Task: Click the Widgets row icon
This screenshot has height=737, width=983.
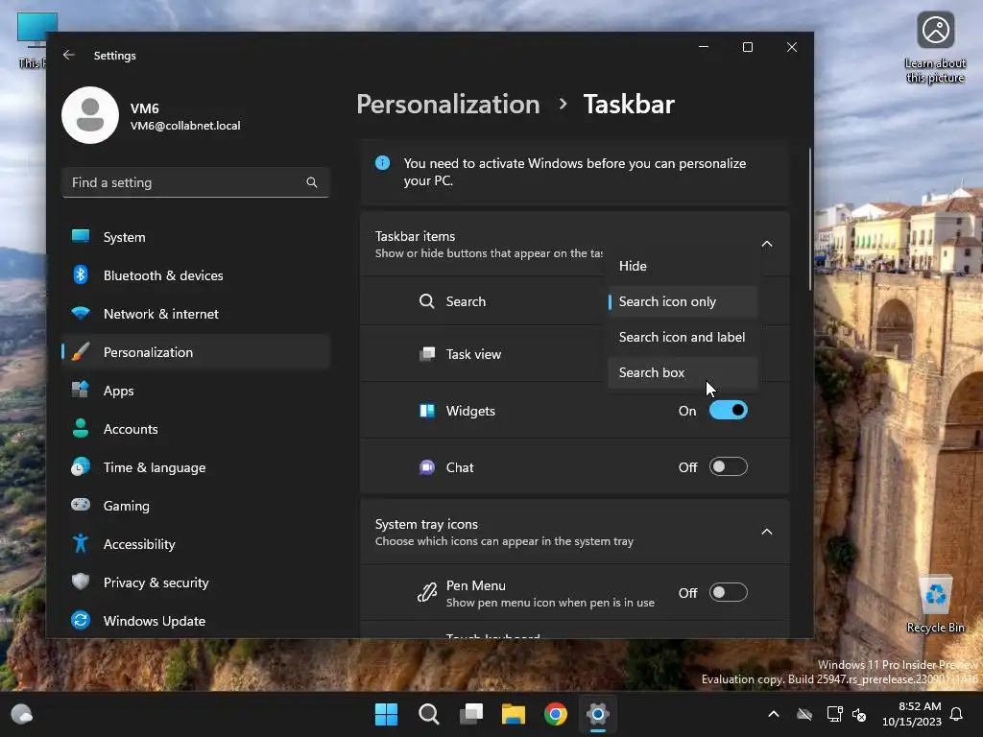Action: (427, 411)
